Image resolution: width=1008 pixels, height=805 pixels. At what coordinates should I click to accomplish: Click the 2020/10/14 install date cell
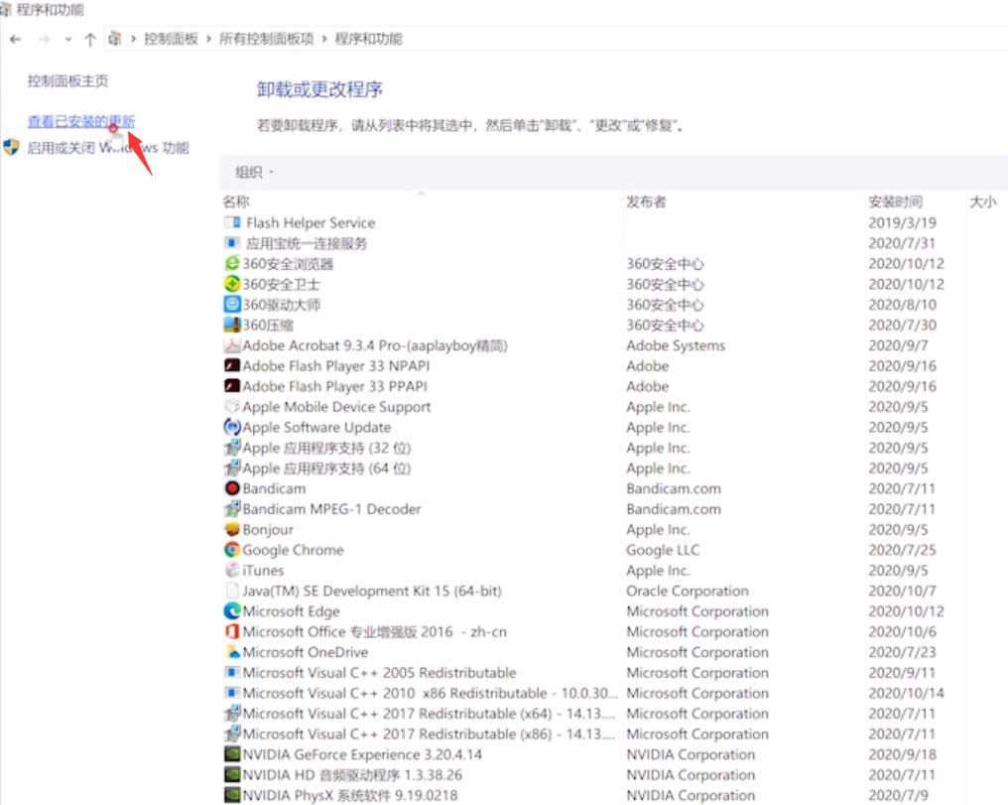coord(906,693)
